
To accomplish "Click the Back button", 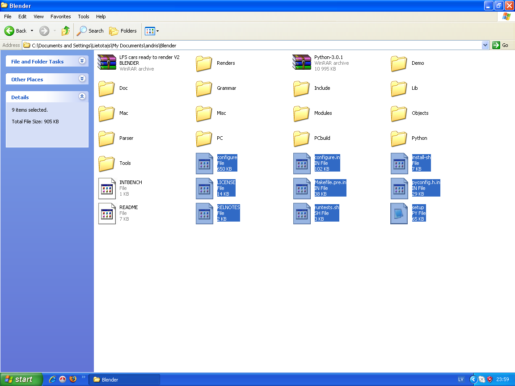I will (16, 31).
